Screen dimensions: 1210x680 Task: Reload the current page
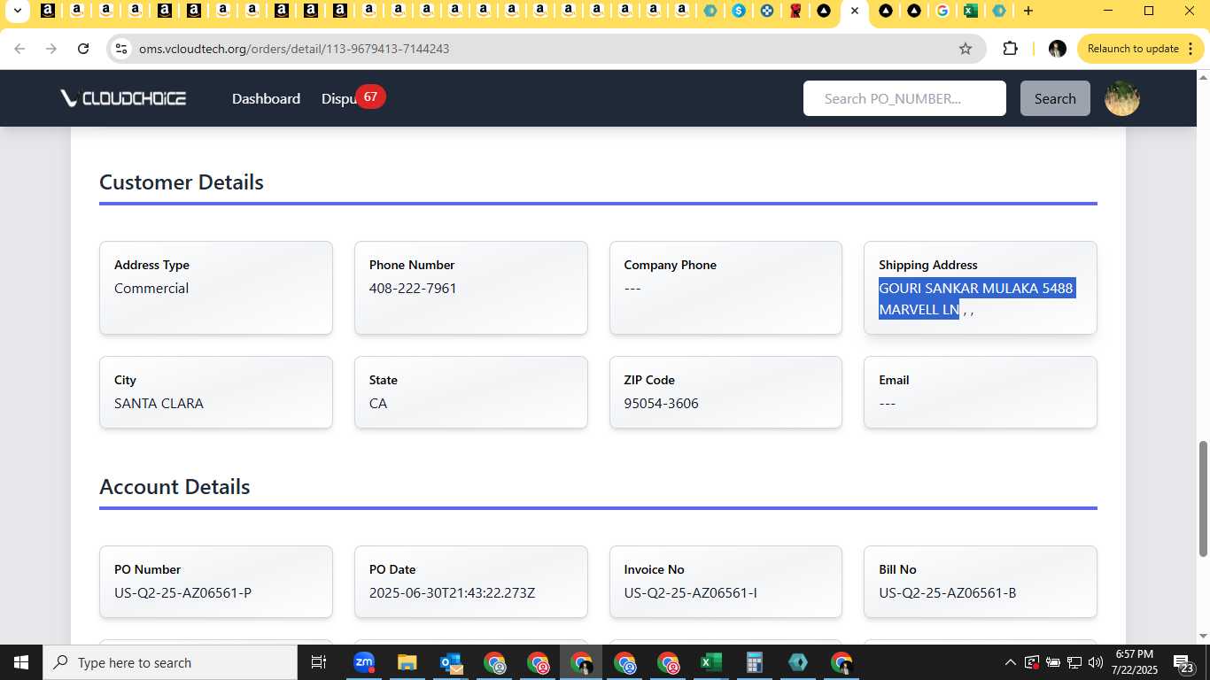coord(83,49)
